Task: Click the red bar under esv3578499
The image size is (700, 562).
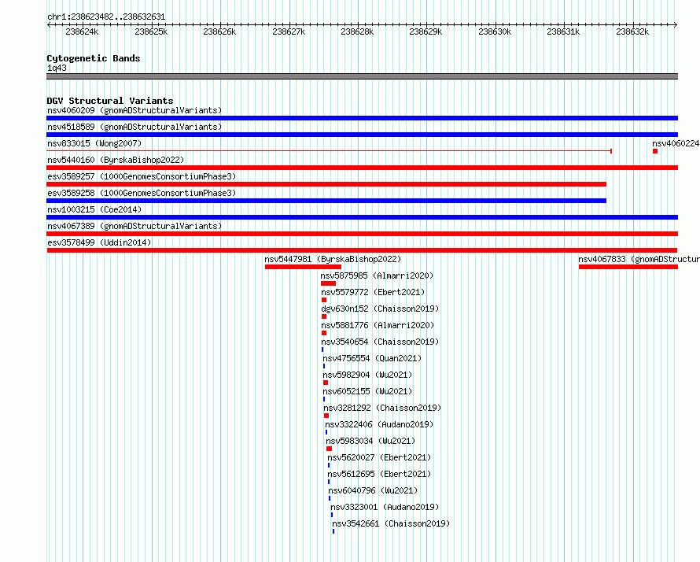Action: [x=362, y=250]
